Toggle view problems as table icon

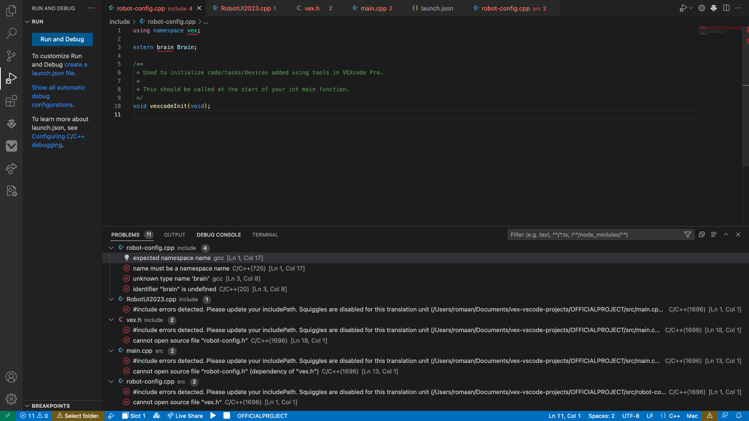coord(714,235)
